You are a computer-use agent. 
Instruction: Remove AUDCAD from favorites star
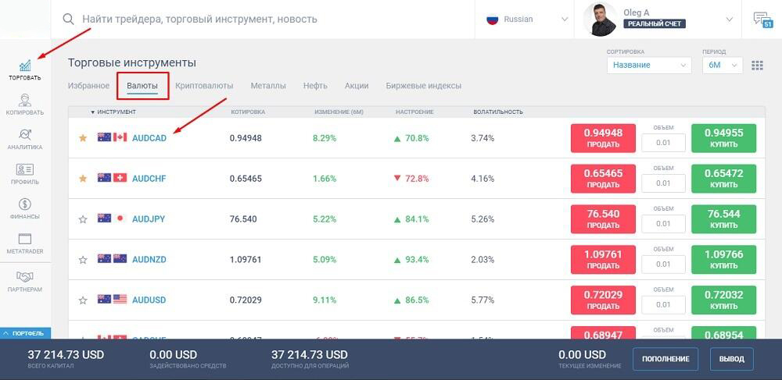[83, 138]
